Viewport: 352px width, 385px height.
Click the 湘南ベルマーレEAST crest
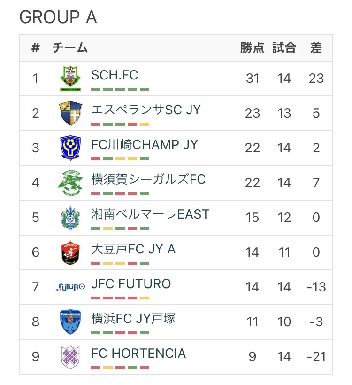point(70,218)
